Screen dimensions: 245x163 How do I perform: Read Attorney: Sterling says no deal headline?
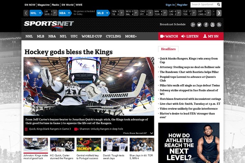tap(190, 67)
